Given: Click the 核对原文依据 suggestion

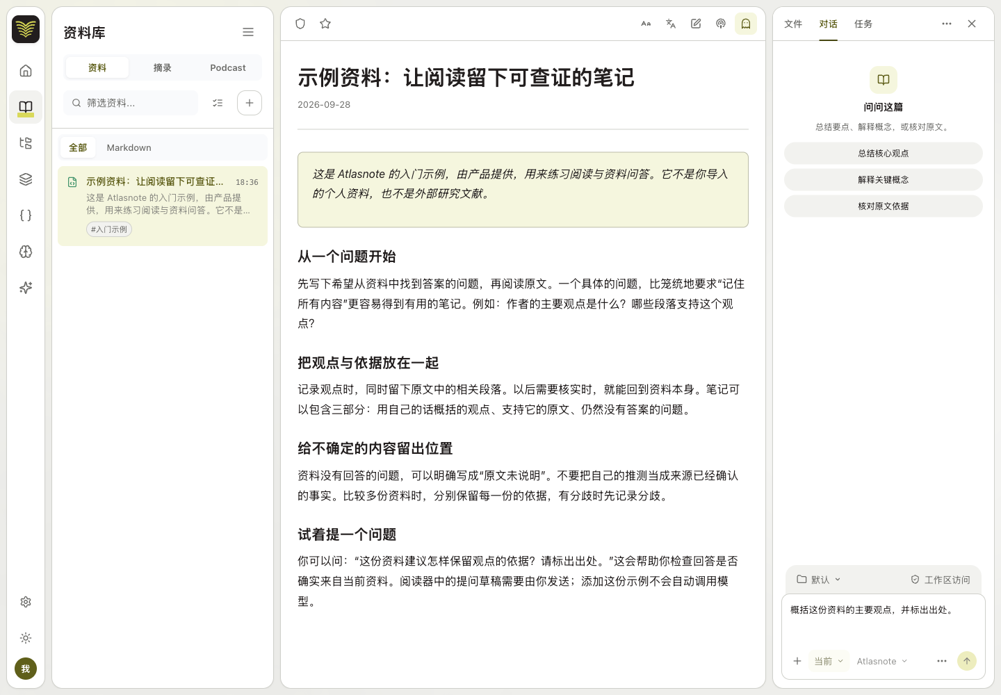Looking at the screenshot, I should [884, 206].
